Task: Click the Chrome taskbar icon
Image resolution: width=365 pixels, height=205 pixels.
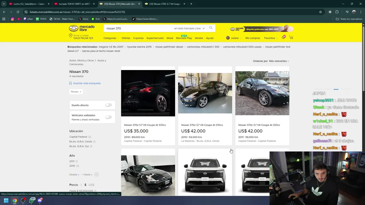Action: coord(15,200)
